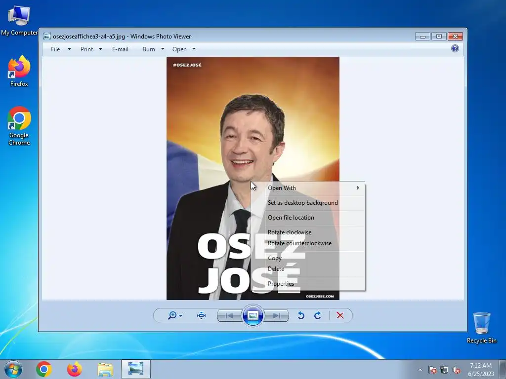Select Rotate clockwise menu entry
This screenshot has height=379, width=506.
coord(308,232)
